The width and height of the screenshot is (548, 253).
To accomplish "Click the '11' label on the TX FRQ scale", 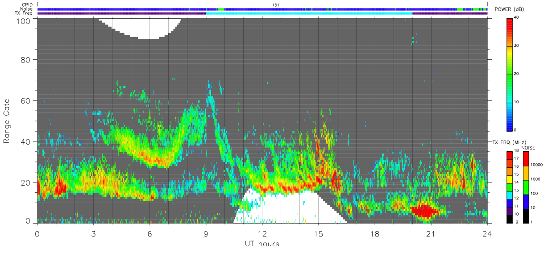I will (517, 207).
